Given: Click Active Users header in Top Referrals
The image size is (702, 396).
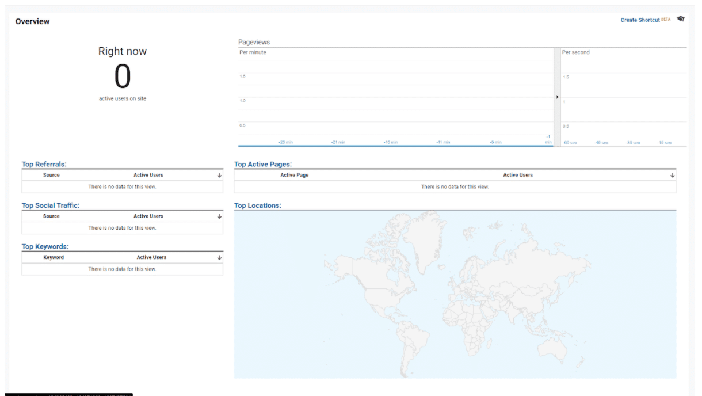Looking at the screenshot, I should (x=148, y=175).
